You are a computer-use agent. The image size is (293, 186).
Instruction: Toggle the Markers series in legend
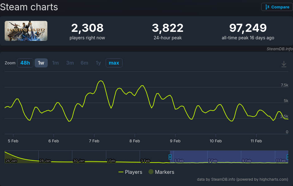click(x=161, y=172)
